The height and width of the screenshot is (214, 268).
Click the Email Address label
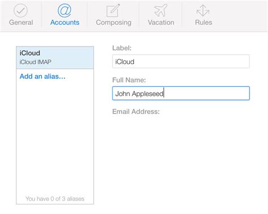click(x=136, y=112)
